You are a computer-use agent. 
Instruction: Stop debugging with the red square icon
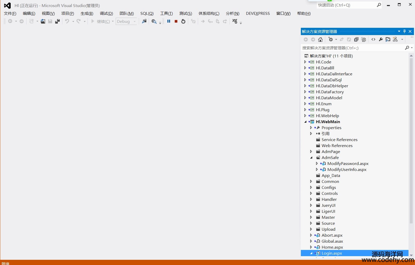(x=176, y=21)
